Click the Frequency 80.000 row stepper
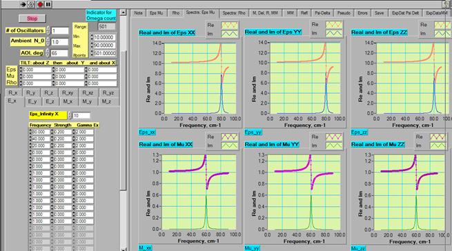 pos(30,132)
